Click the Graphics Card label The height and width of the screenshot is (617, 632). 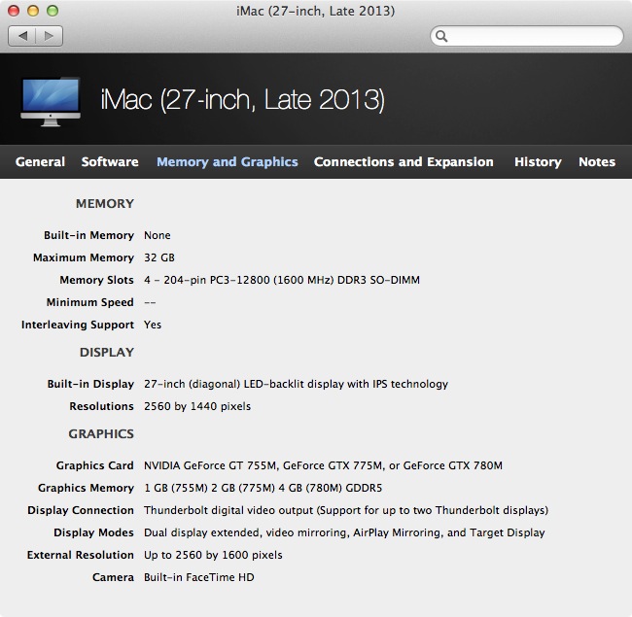coord(94,465)
